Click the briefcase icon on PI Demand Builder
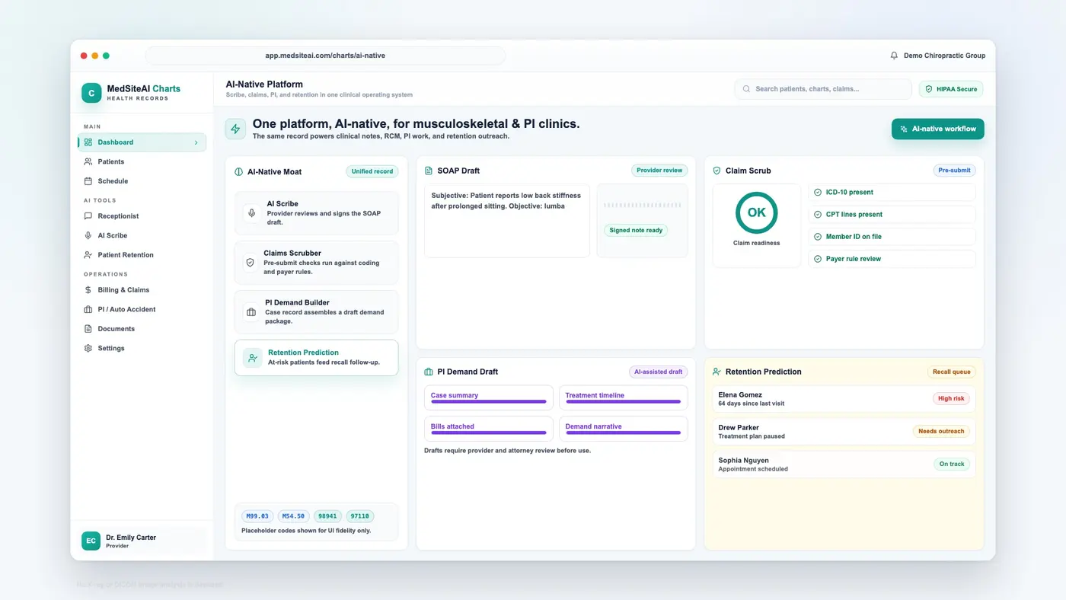This screenshot has height=600, width=1066. [251, 312]
